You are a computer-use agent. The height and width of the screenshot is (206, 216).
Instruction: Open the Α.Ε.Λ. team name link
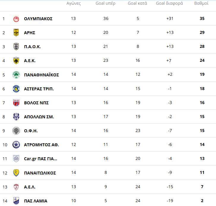pyautogui.click(x=30, y=187)
